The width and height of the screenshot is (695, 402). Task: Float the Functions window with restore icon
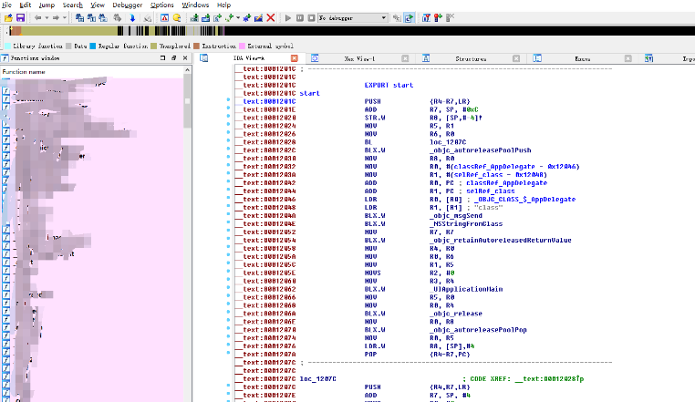[173, 58]
